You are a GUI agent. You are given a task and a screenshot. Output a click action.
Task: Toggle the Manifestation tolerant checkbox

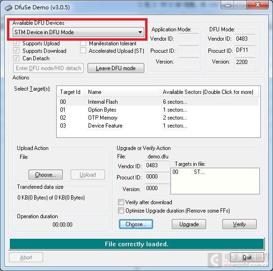(x=83, y=43)
